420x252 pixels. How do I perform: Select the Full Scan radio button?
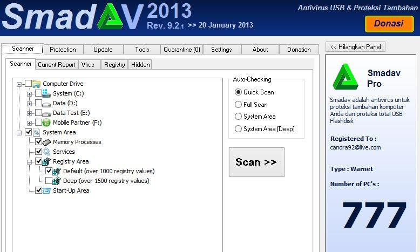coord(238,105)
